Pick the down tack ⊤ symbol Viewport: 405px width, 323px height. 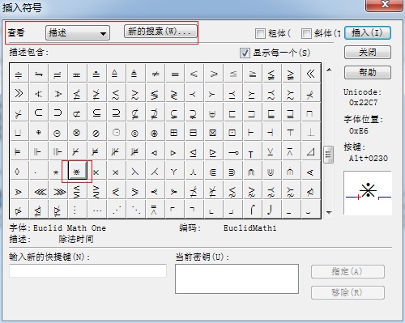pyautogui.click(x=291, y=132)
